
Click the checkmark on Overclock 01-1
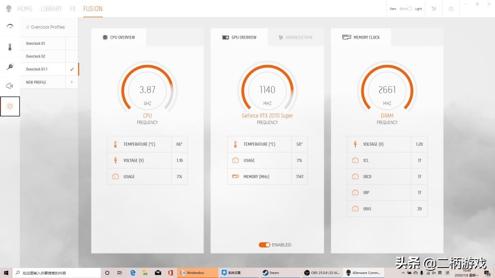[72, 69]
